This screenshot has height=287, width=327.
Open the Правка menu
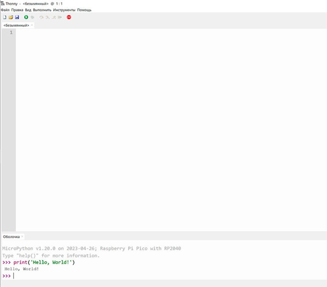17,10
